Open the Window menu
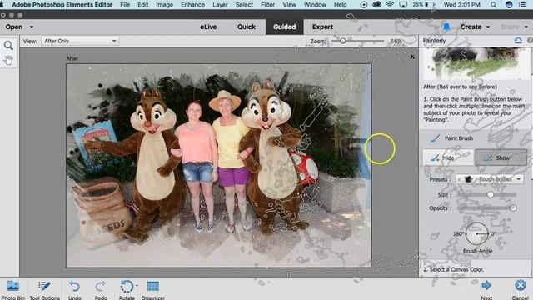 315,5
